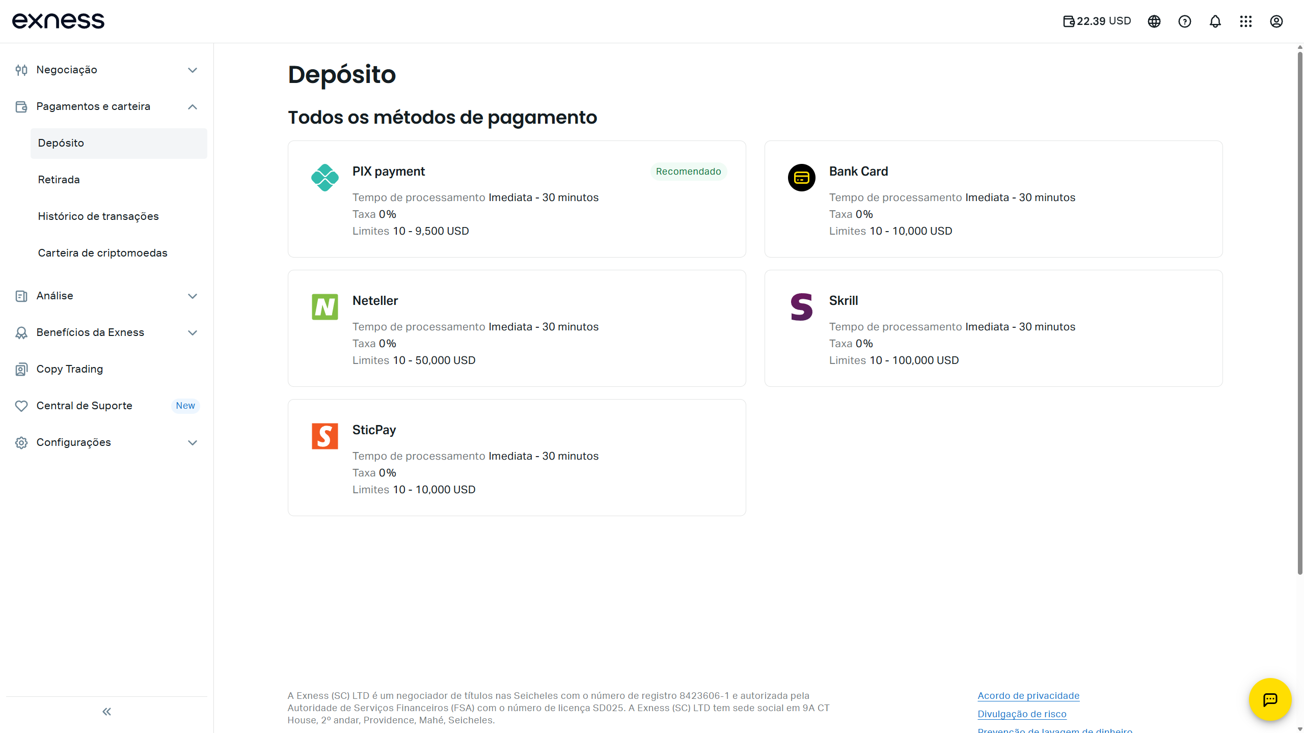Open the language globe icon
Image resolution: width=1304 pixels, height=733 pixels.
1154,21
